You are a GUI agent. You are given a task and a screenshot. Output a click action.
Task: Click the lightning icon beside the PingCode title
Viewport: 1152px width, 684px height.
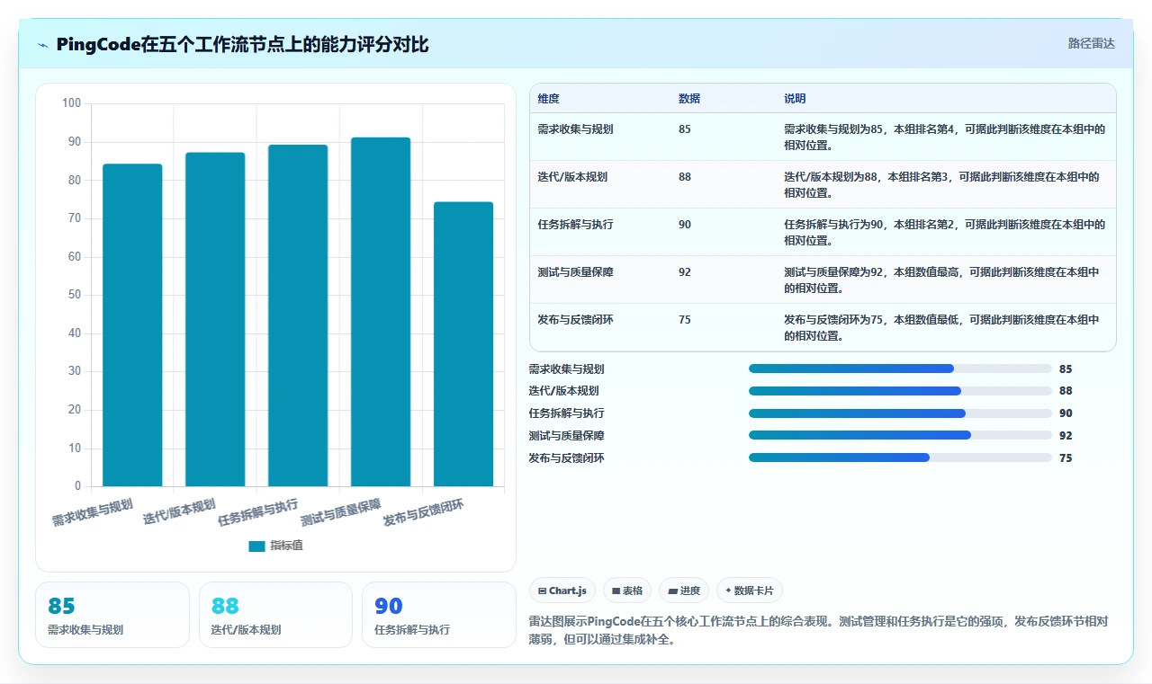pos(43,45)
